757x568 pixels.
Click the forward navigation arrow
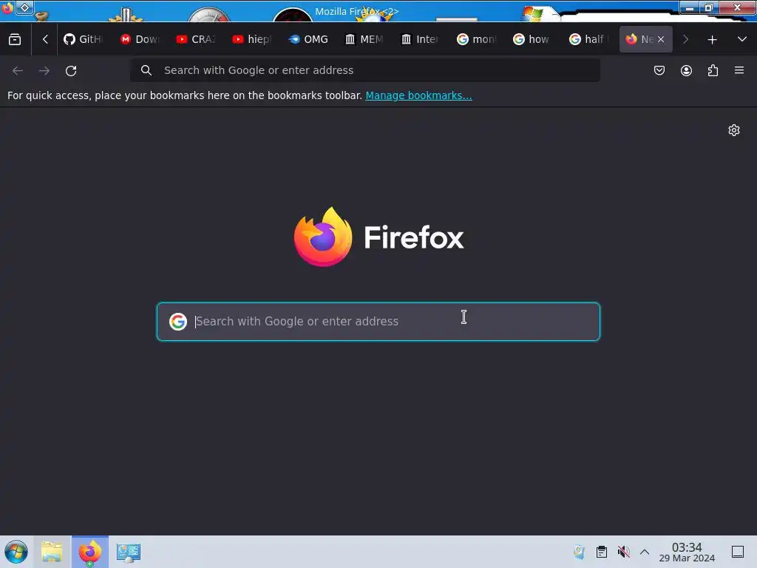(44, 70)
